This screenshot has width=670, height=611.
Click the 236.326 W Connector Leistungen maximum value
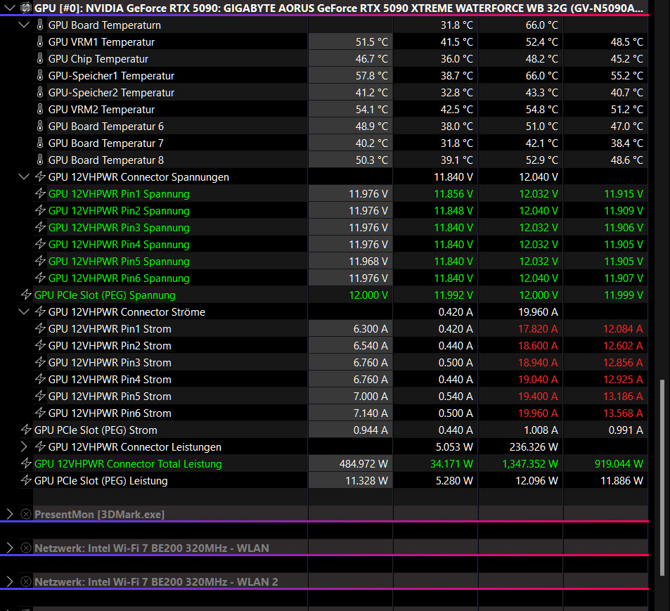pos(534,447)
